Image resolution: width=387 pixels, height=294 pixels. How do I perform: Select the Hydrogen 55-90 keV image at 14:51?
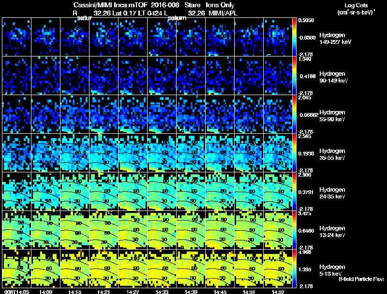[x=249, y=114]
